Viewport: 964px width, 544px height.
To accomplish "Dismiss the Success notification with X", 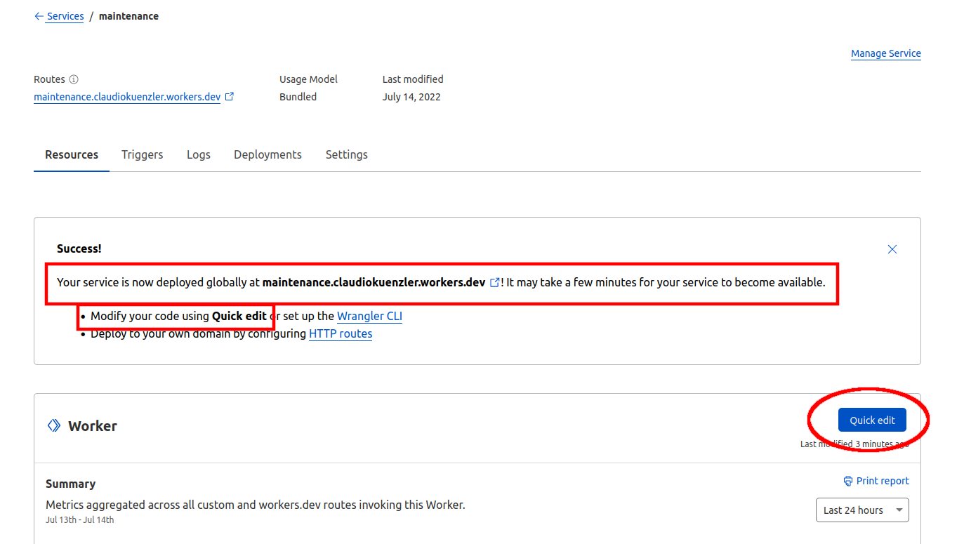I will (x=892, y=249).
